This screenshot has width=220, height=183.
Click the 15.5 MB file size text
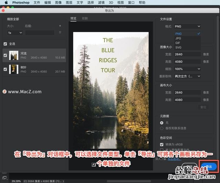tap(60, 57)
